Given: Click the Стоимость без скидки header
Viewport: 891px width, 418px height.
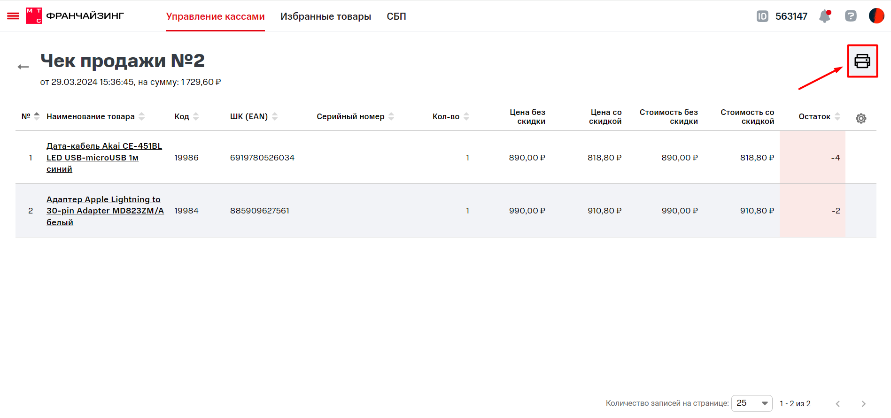Looking at the screenshot, I should (669, 116).
